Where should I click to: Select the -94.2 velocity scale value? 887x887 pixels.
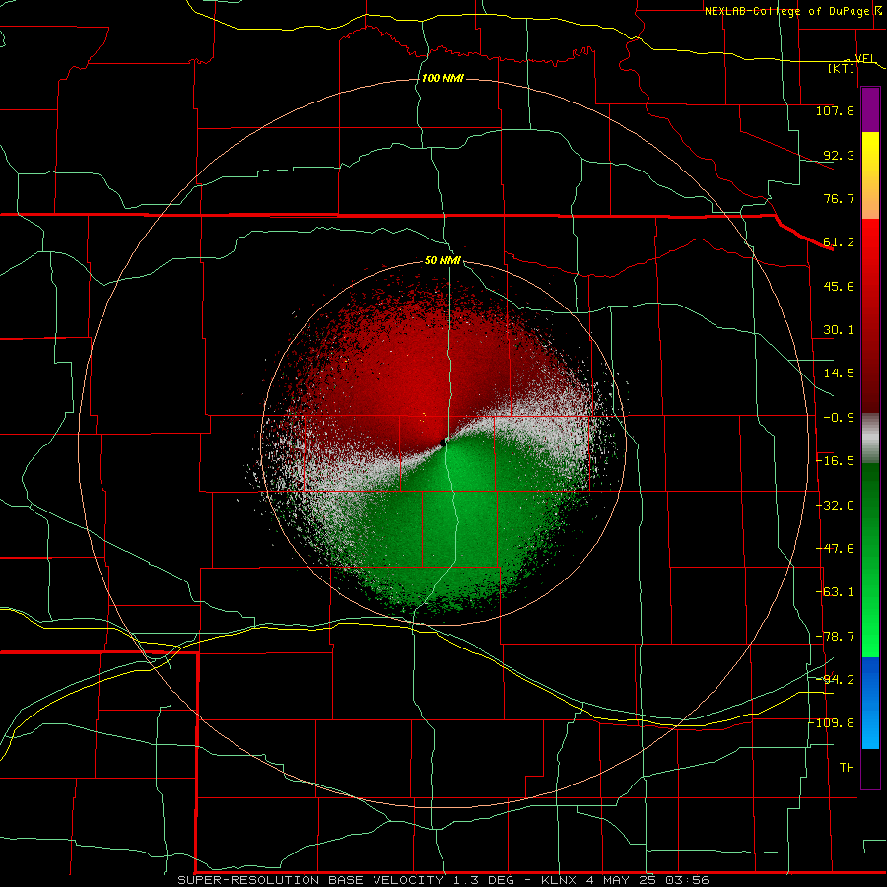click(835, 679)
